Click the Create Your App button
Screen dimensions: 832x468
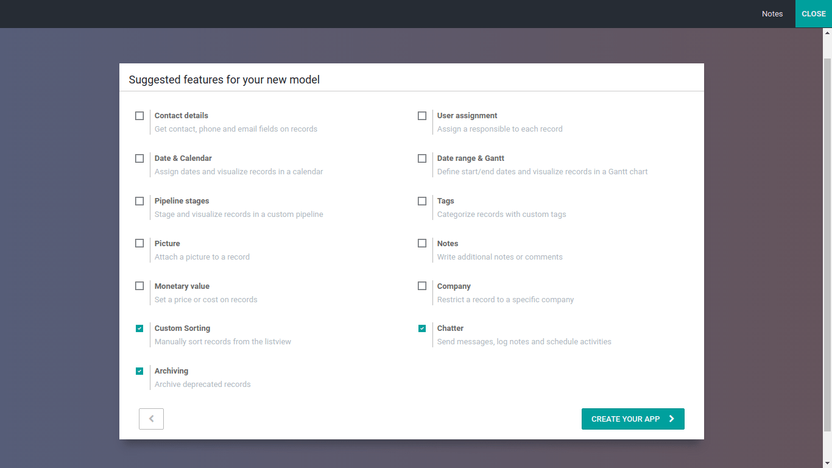(633, 419)
